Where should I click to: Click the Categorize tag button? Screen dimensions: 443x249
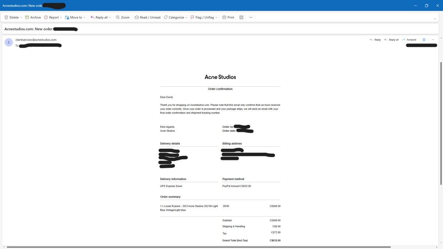[x=174, y=17]
